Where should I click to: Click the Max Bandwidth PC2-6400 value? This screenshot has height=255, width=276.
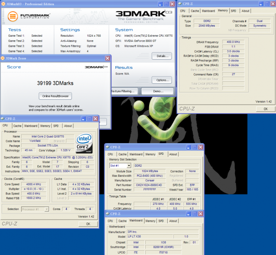point(150,175)
